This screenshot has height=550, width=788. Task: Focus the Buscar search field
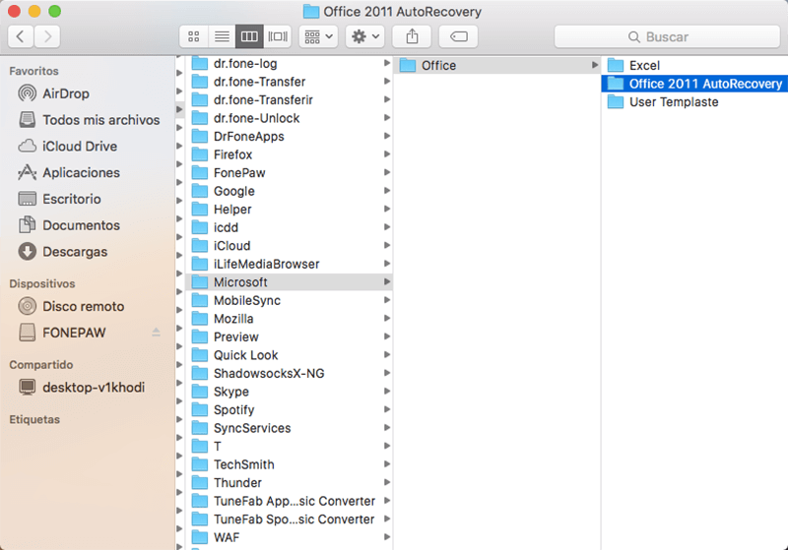coord(667,36)
